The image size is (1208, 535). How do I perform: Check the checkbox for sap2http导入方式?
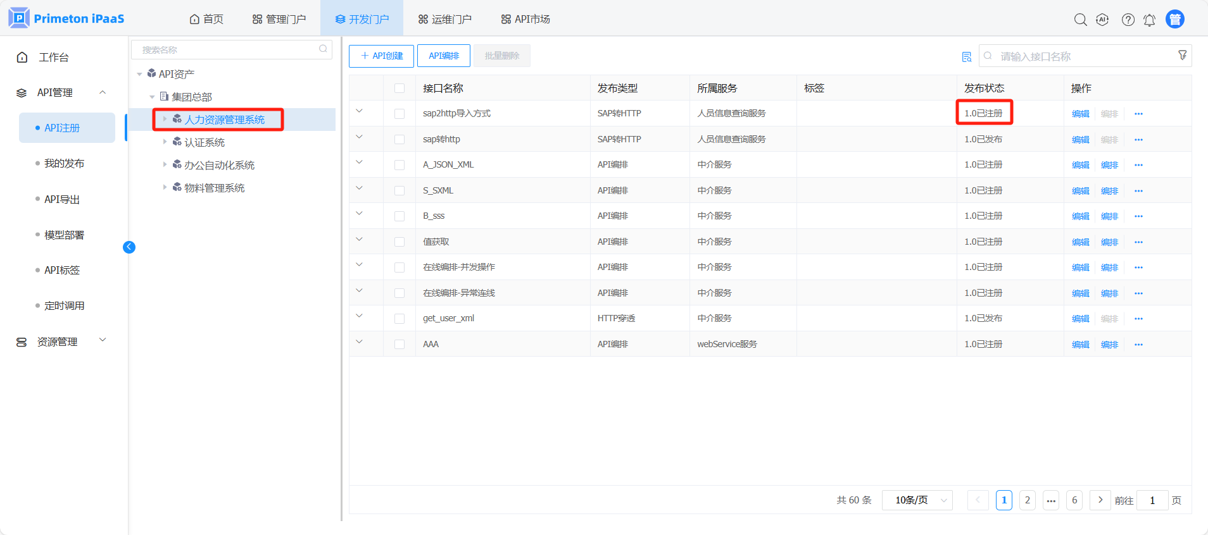click(x=400, y=114)
